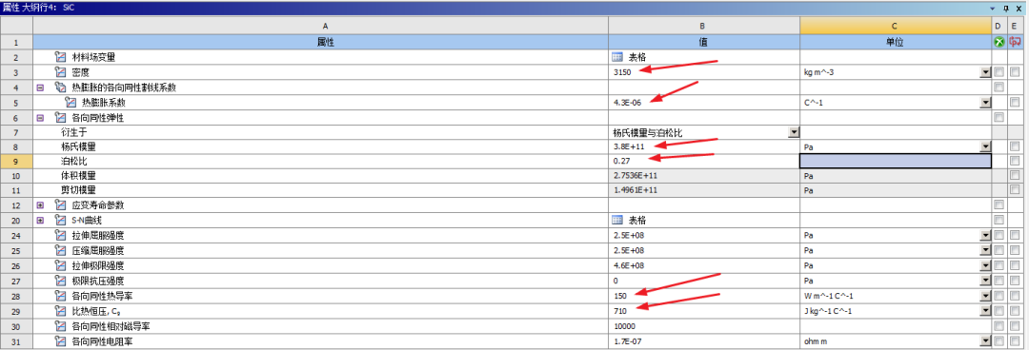The width and height of the screenshot is (1029, 350).
Task: Select column A header
Action: point(321,26)
